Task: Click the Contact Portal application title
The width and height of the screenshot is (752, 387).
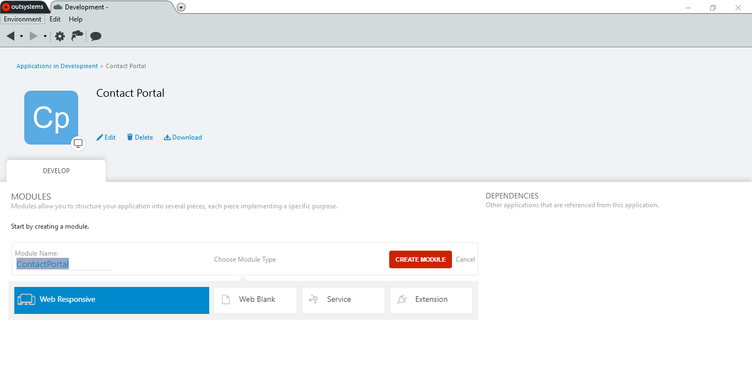Action: [130, 93]
